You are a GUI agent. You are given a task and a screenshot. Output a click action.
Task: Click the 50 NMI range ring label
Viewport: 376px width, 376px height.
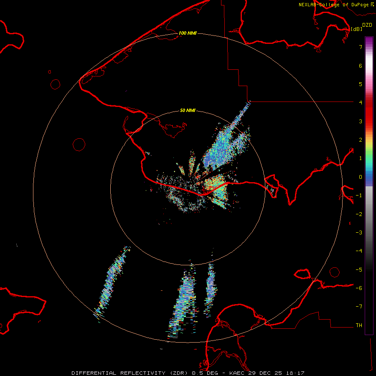(x=188, y=110)
